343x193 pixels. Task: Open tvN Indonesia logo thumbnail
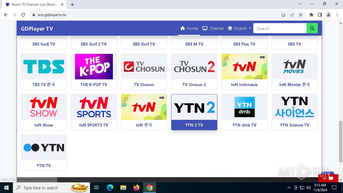tap(244, 66)
